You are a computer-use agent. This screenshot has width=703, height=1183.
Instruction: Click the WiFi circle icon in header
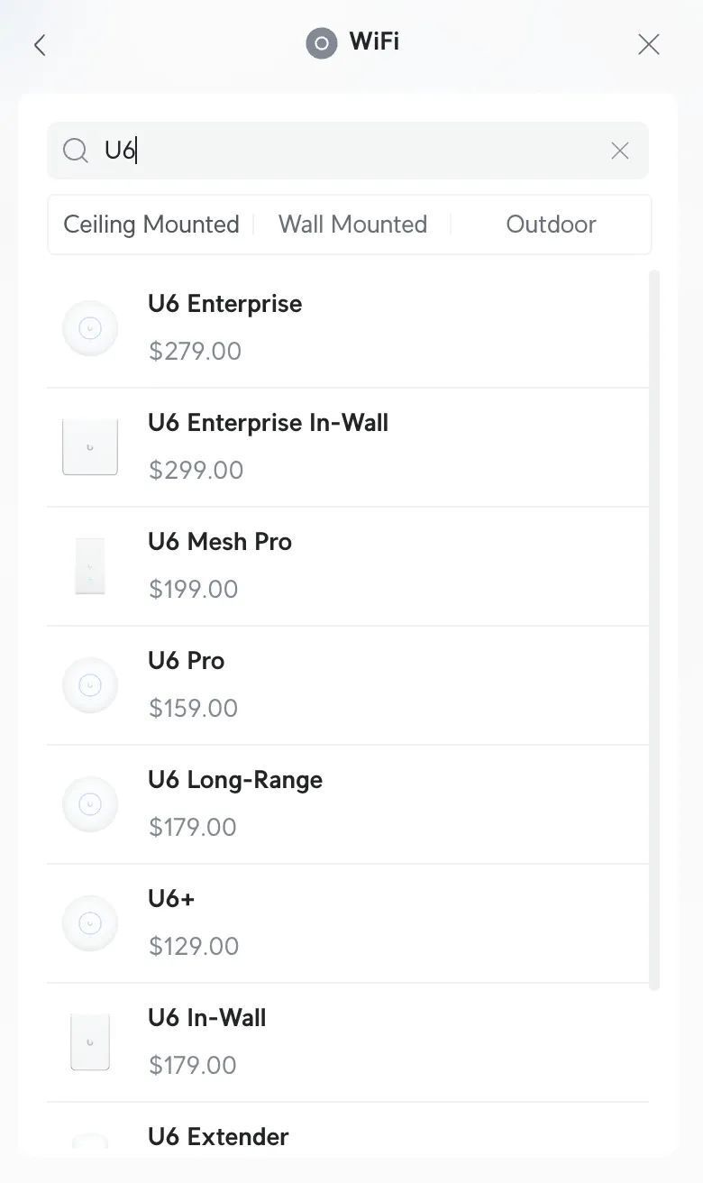(321, 43)
